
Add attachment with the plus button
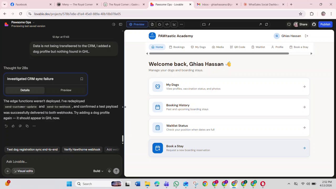tap(8, 171)
